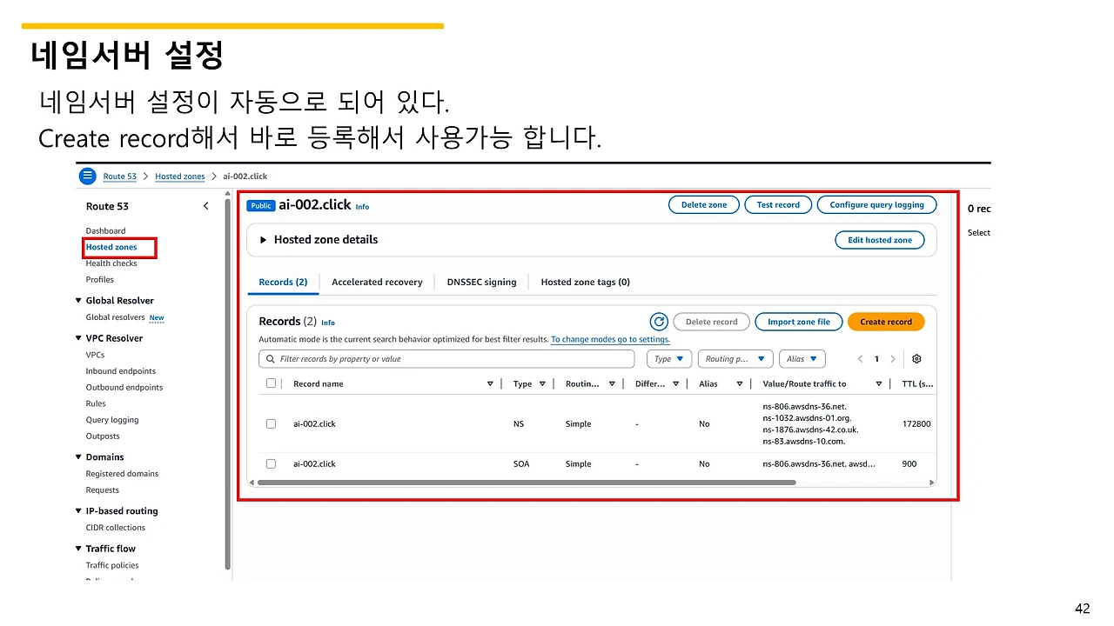Check the NS record row checkbox

point(271,424)
